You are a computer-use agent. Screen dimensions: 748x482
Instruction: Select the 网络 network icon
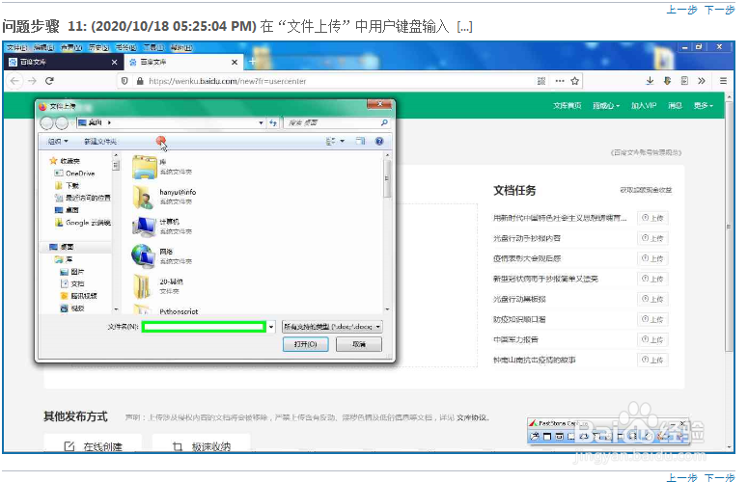click(144, 256)
